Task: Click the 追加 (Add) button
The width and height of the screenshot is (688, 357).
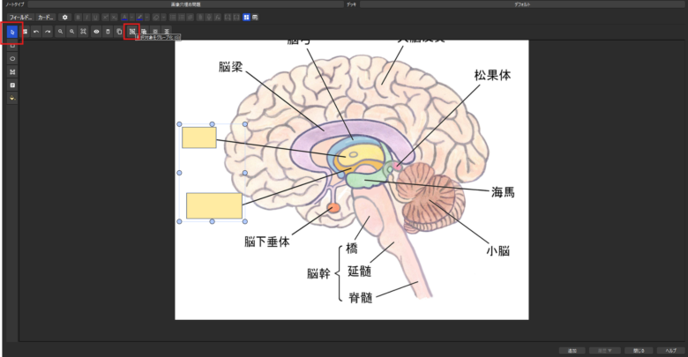Action: pyautogui.click(x=572, y=351)
